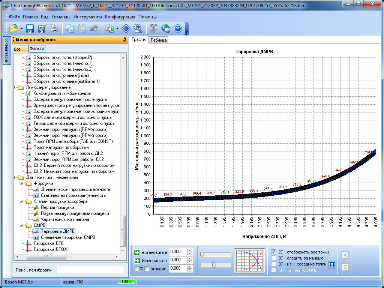Image resolution: width=384 pixels, height=288 pixels.
Task: Open dropdown arrow next to chart analysis icon
Action: pyautogui.click(x=118, y=28)
